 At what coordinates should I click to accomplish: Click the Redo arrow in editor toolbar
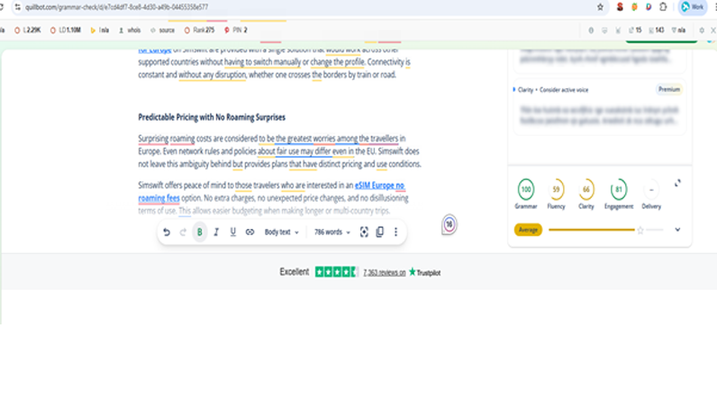183,232
